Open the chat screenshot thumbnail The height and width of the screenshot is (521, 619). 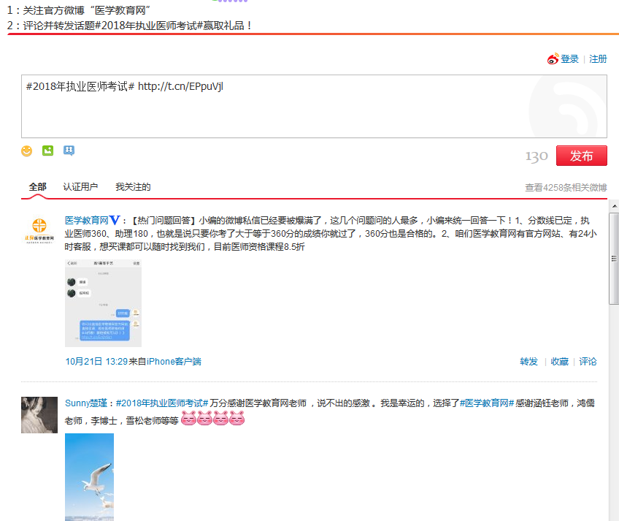pos(103,303)
